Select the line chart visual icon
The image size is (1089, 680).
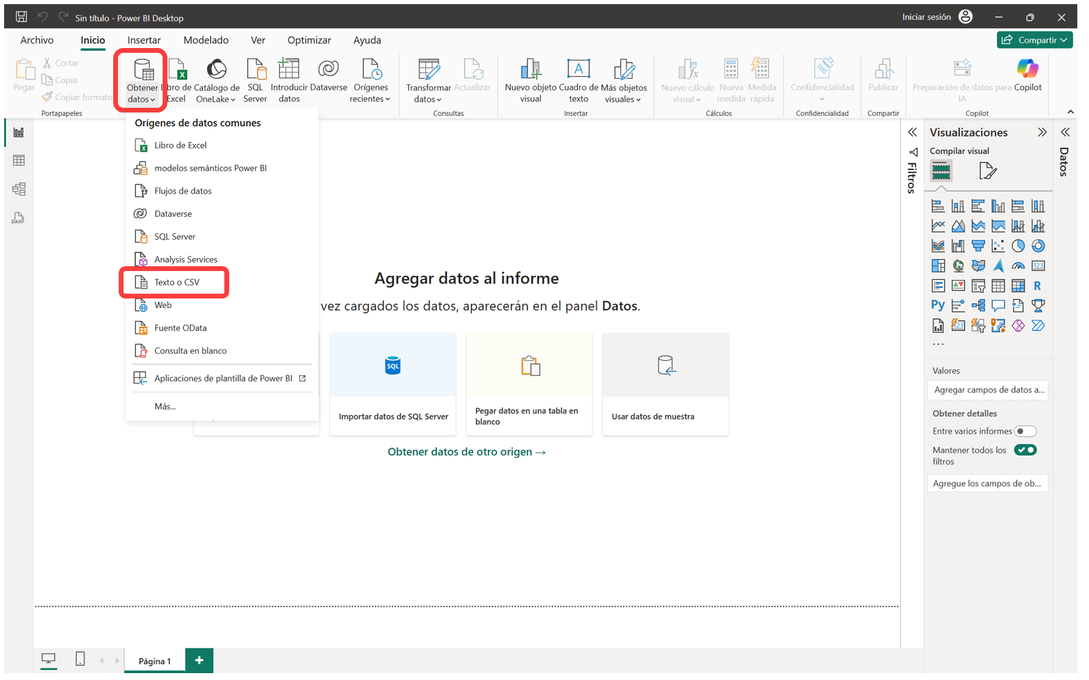(x=938, y=226)
